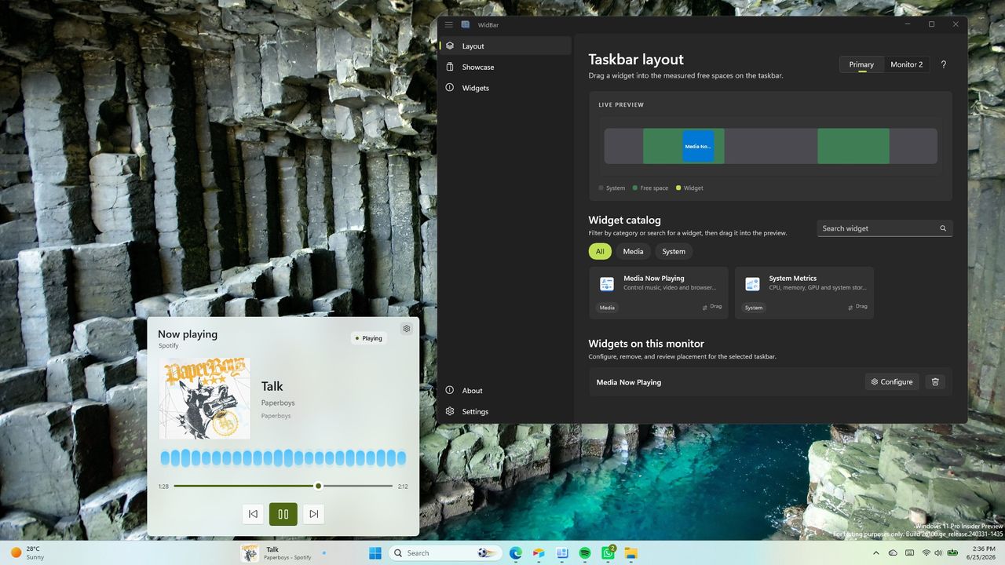Open WhatsApp from the taskbar

(608, 553)
